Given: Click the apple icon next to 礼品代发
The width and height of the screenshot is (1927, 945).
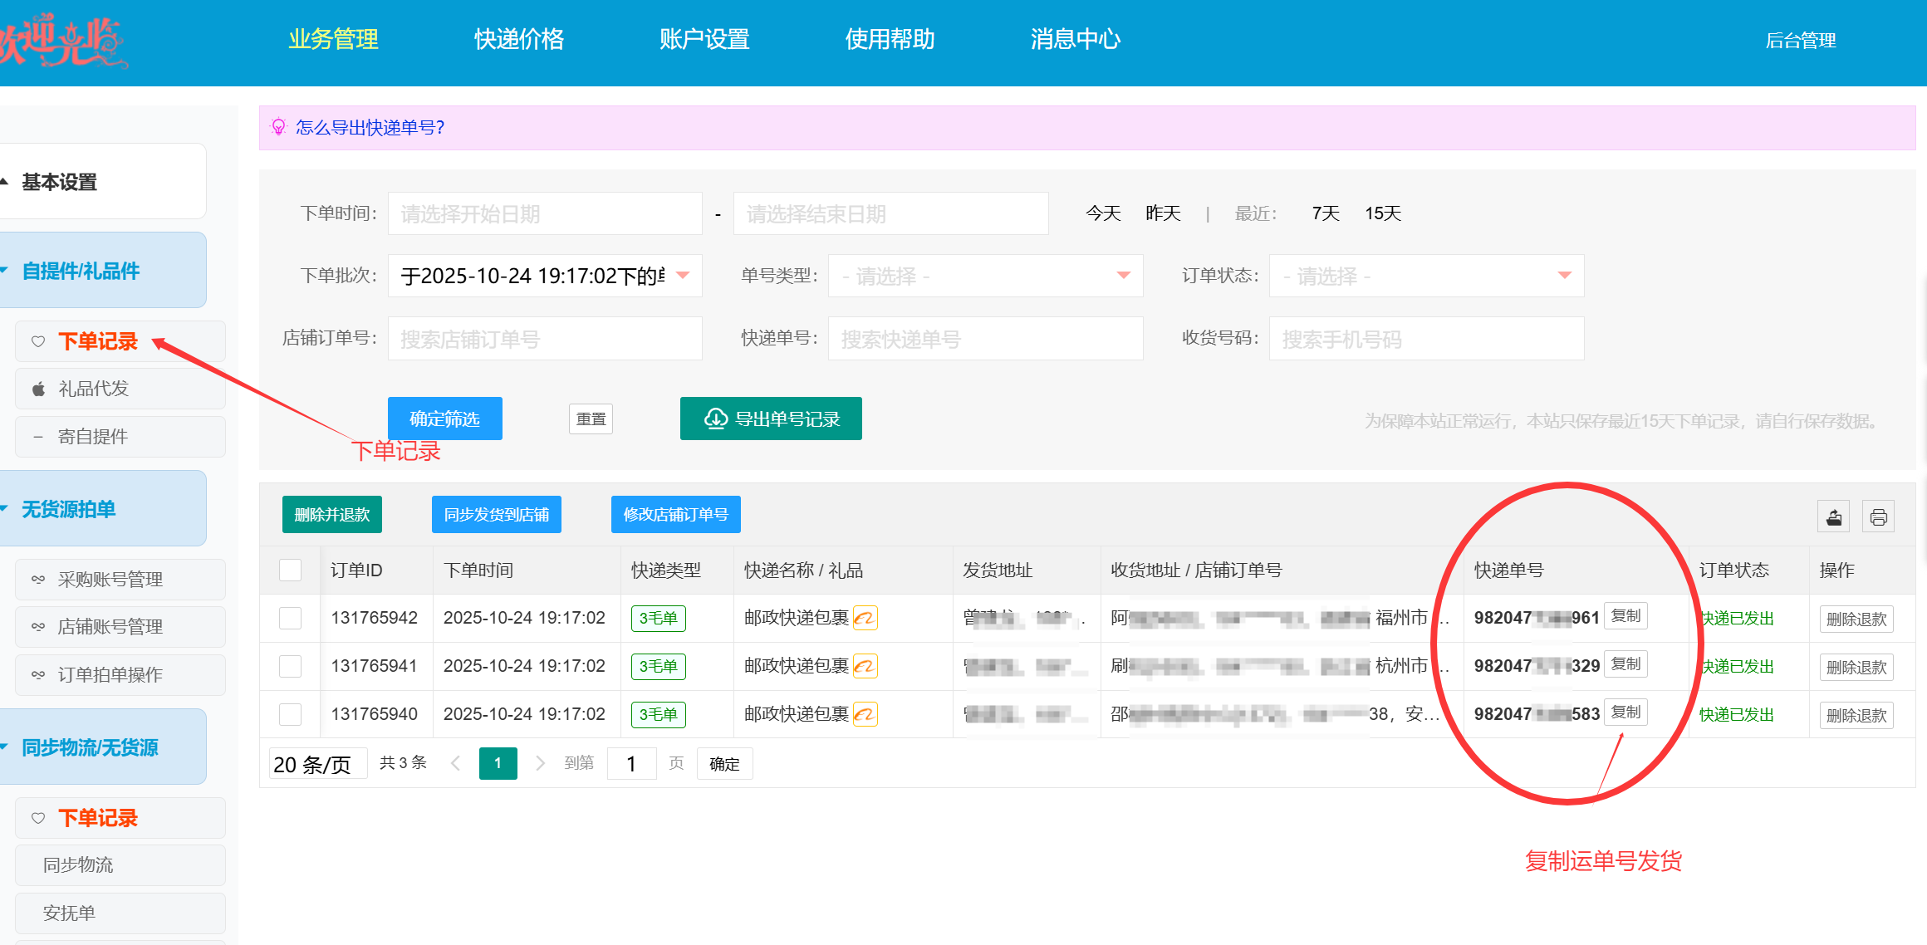Looking at the screenshot, I should click(38, 389).
